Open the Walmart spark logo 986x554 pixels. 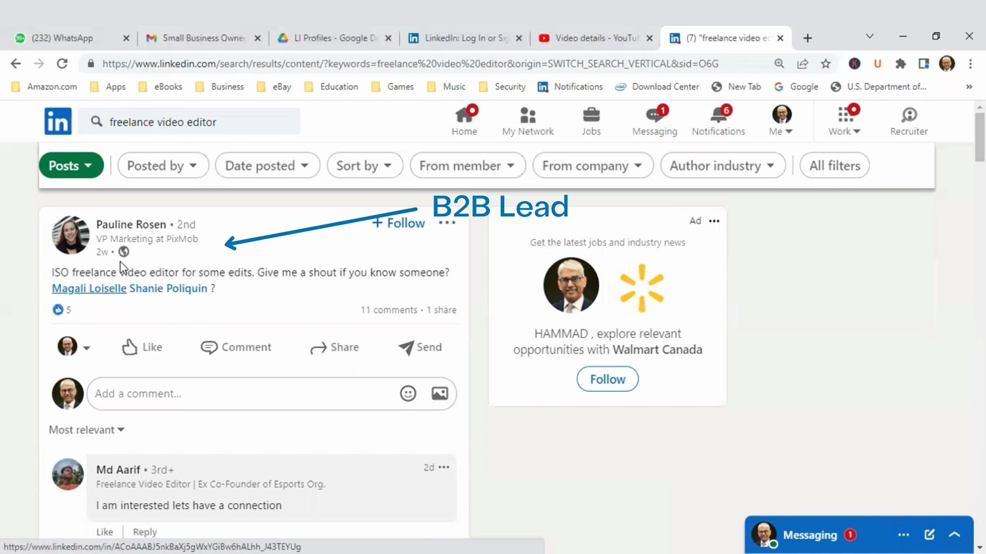(642, 288)
